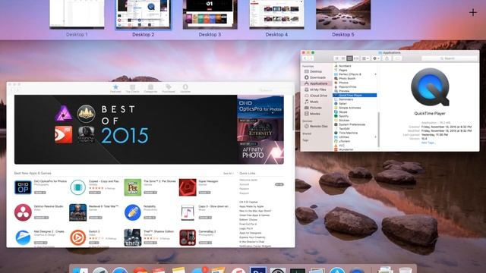486x273 pixels.
Task: Open the Finder arrange-by dropdown
Action: (x=365, y=58)
